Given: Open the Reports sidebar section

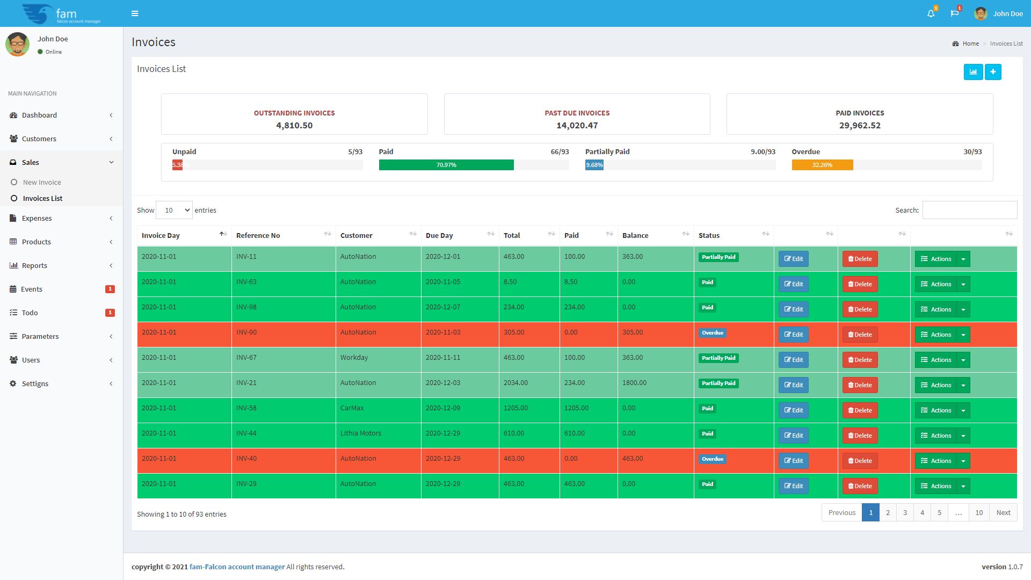Looking at the screenshot, I should pos(34,265).
